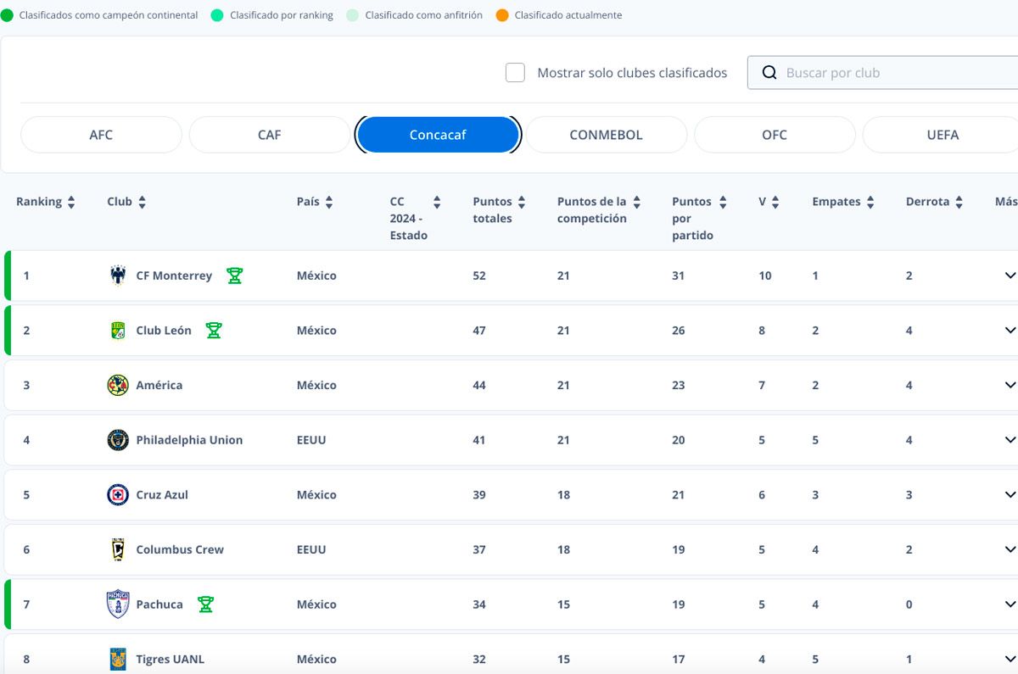Click the trophy icon beside Pachuca
Viewport: 1018px width, 674px height.
(205, 604)
